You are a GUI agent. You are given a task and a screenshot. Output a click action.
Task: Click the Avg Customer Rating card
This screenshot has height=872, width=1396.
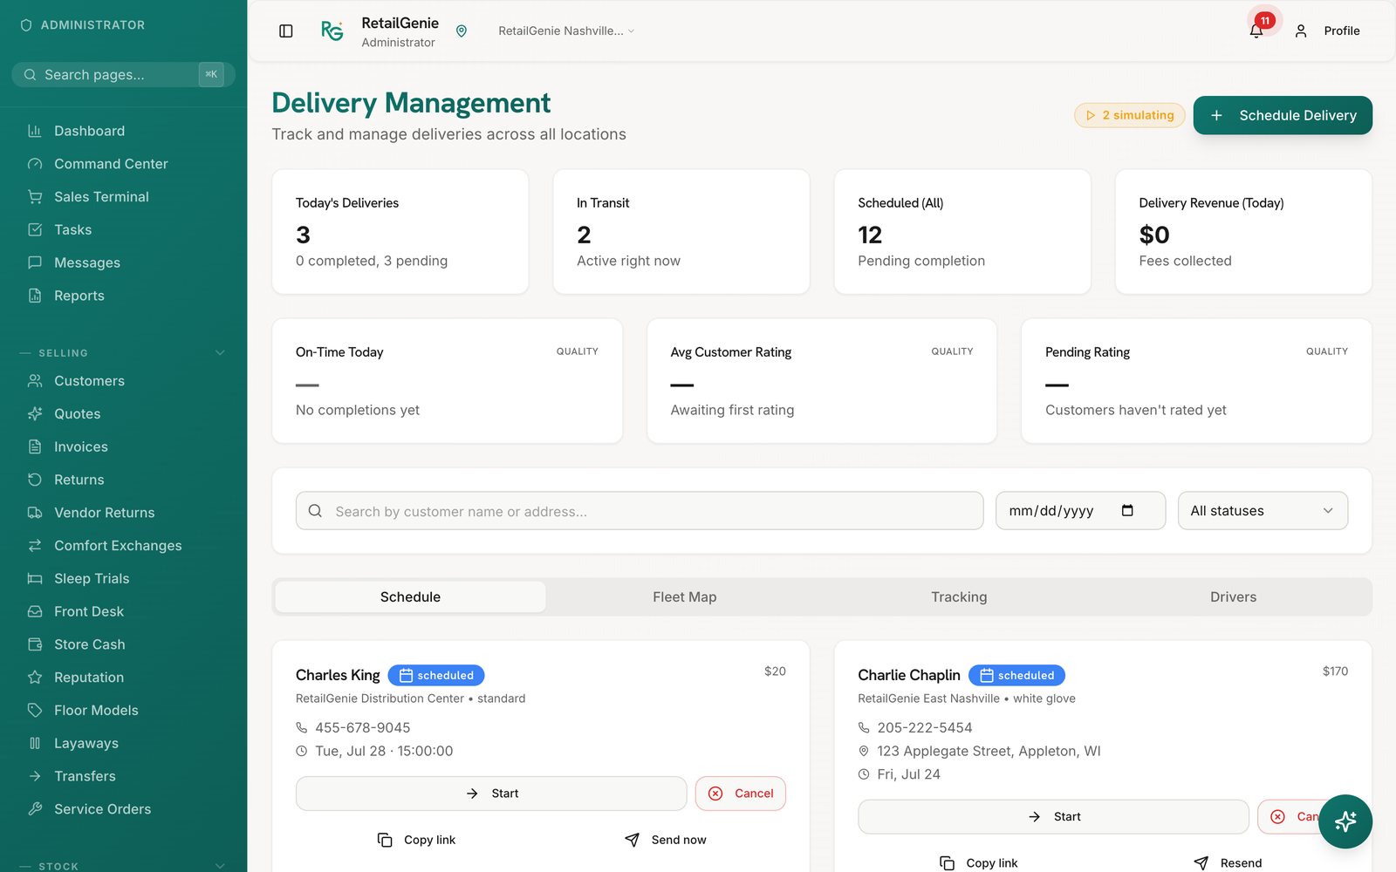[822, 381]
